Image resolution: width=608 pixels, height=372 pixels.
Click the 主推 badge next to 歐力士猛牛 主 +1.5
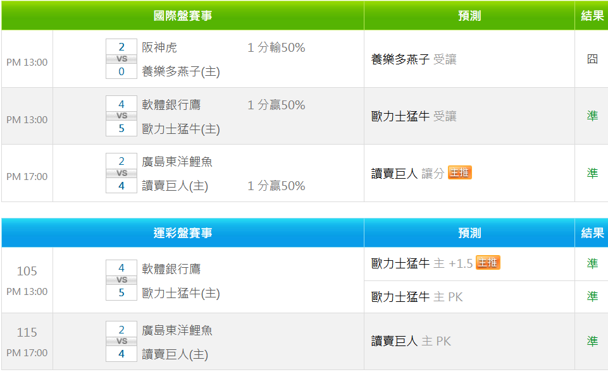488,263
